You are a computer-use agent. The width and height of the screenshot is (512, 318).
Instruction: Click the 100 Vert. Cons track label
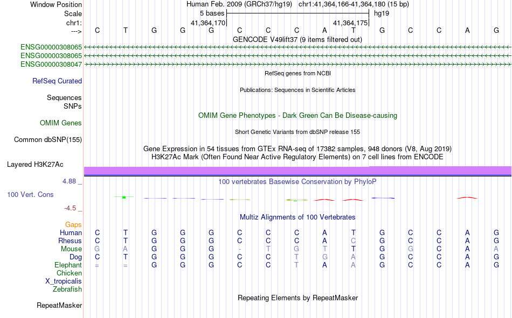(x=30, y=194)
